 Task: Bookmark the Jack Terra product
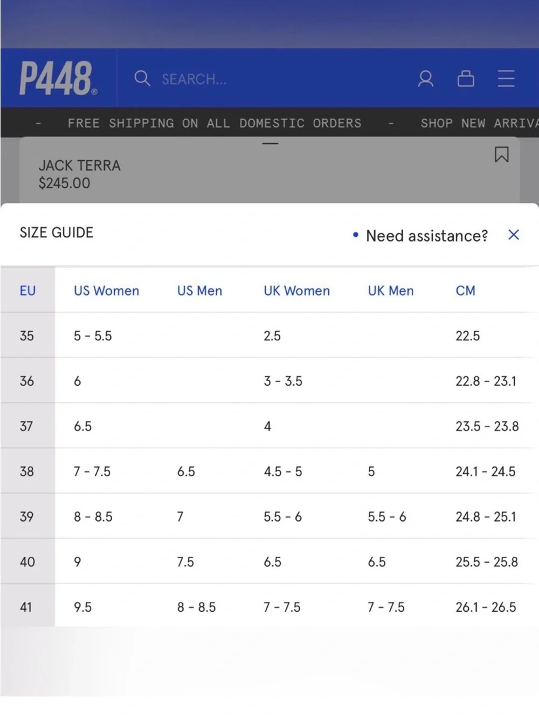(502, 155)
